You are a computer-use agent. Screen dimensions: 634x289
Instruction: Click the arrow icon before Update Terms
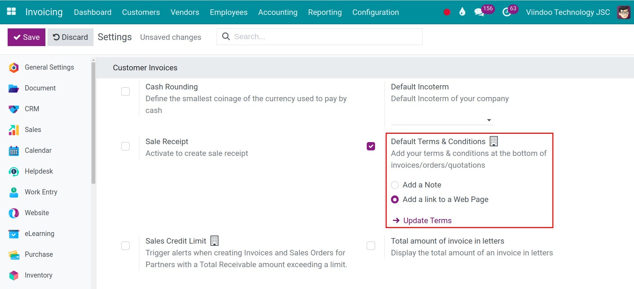coord(396,220)
